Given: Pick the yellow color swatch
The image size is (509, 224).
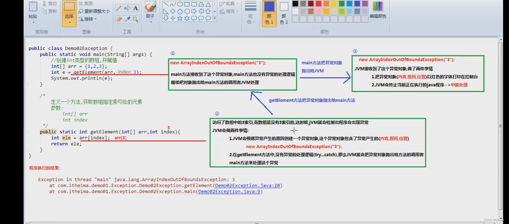Looking at the screenshot, I should click(x=334, y=4).
